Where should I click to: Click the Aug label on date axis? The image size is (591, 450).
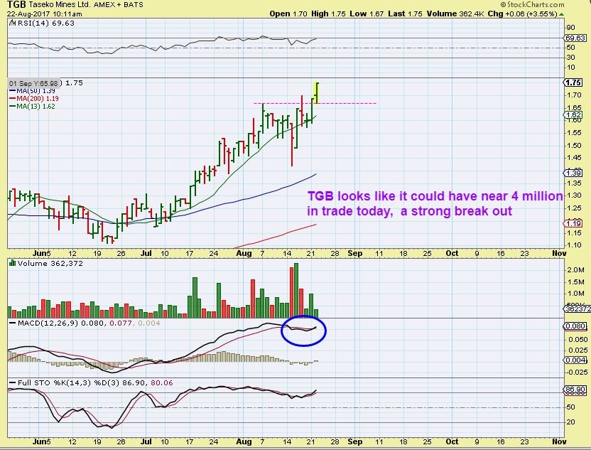click(x=242, y=252)
